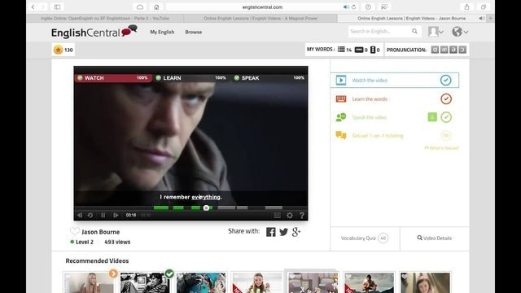Image resolution: width=521 pixels, height=293 pixels.
Task: Select the WATCH mode tab
Action: [113, 78]
